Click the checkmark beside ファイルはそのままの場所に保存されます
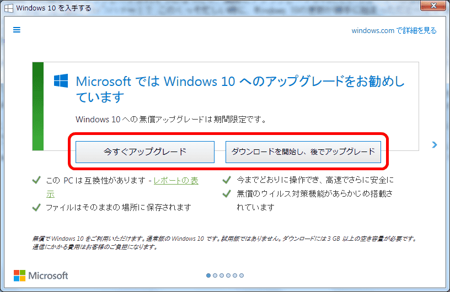 tap(36, 207)
